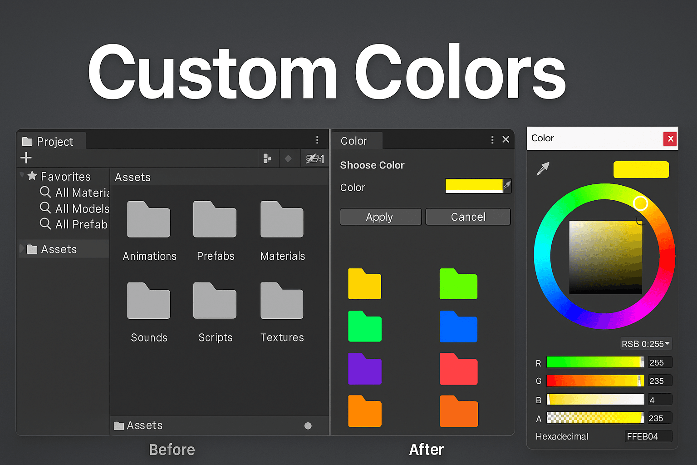
Task: Click the yellow preview swatch in picker
Action: tap(641, 170)
